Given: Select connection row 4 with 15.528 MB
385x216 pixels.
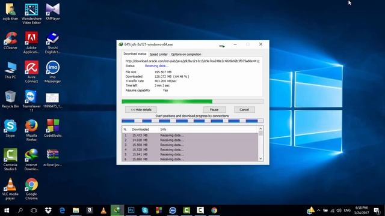Looking at the screenshot, I should (190, 149).
